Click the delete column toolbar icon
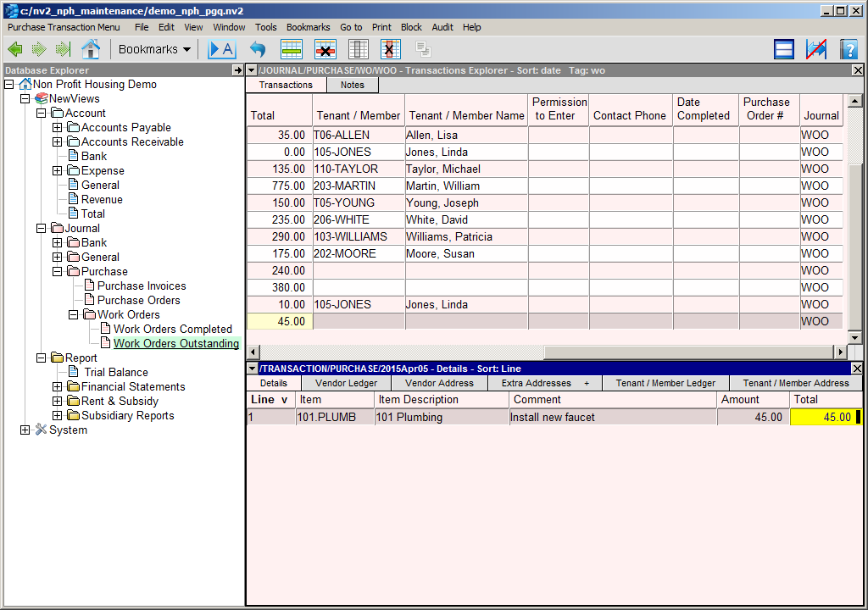This screenshot has height=610, width=868. [x=390, y=49]
